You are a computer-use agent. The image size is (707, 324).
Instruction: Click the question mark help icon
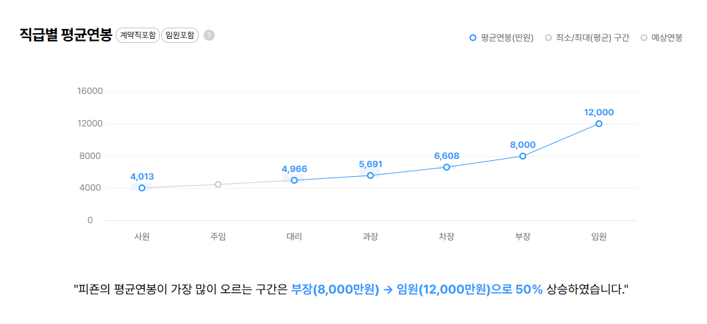pos(209,35)
